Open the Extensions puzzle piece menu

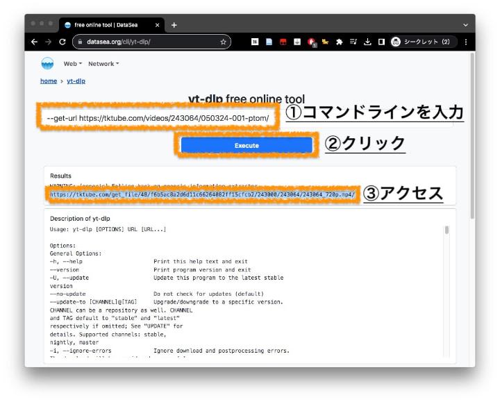[x=339, y=42]
